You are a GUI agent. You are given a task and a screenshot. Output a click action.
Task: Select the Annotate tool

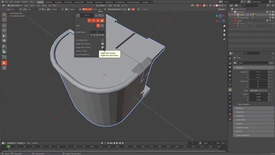coord(4,46)
